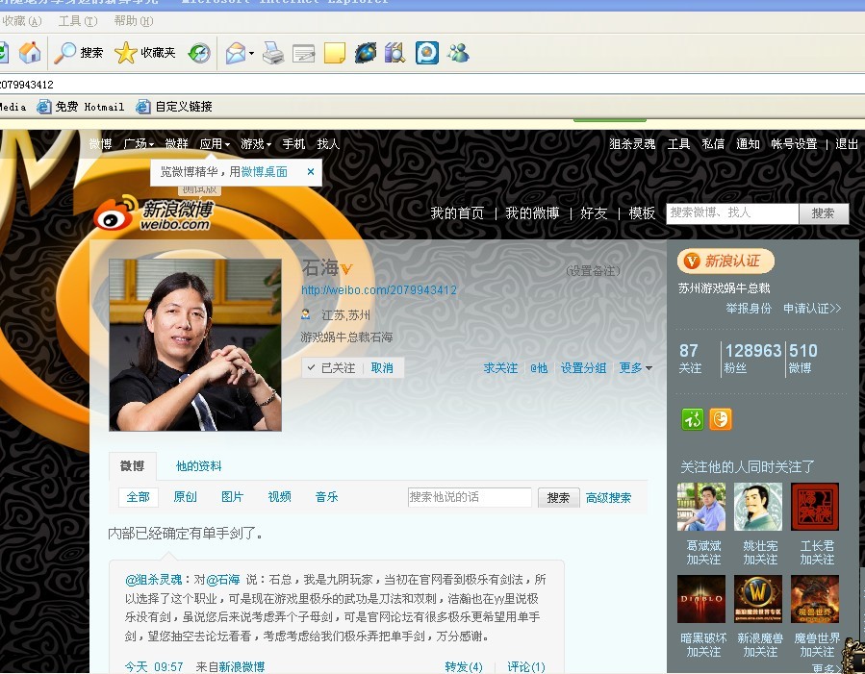Expand the 更多 dropdown on profile
Viewport: 865px width, 674px height.
[x=636, y=368]
